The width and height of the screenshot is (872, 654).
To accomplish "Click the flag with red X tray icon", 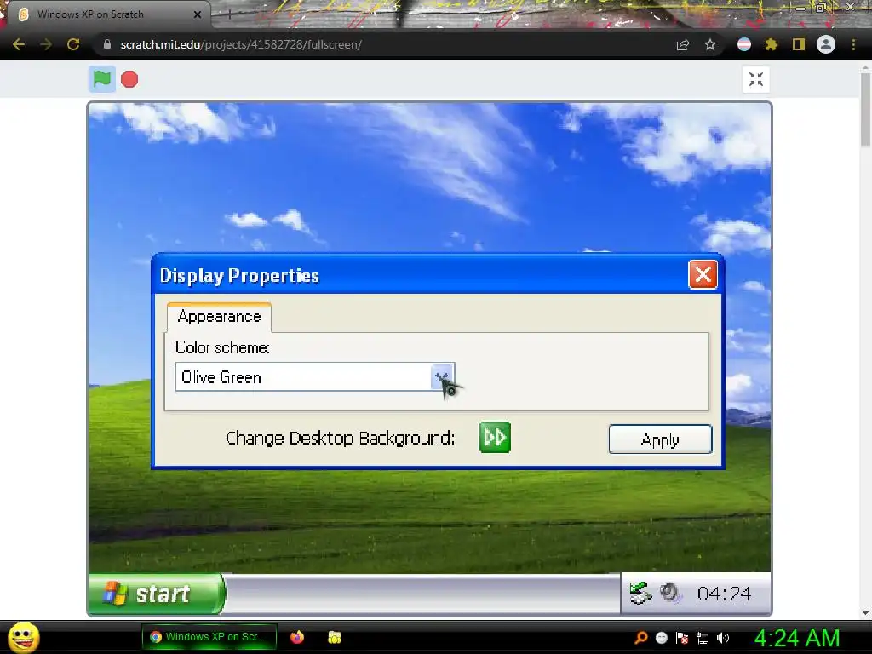I will pos(682,638).
